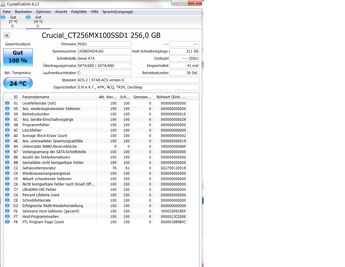Open the Sprache(Language) menu
The width and height of the screenshot is (345, 267).
point(117,12)
